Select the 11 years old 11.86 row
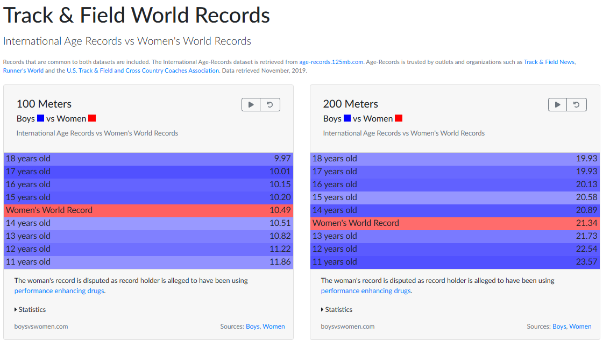The height and width of the screenshot is (348, 610). tap(148, 262)
